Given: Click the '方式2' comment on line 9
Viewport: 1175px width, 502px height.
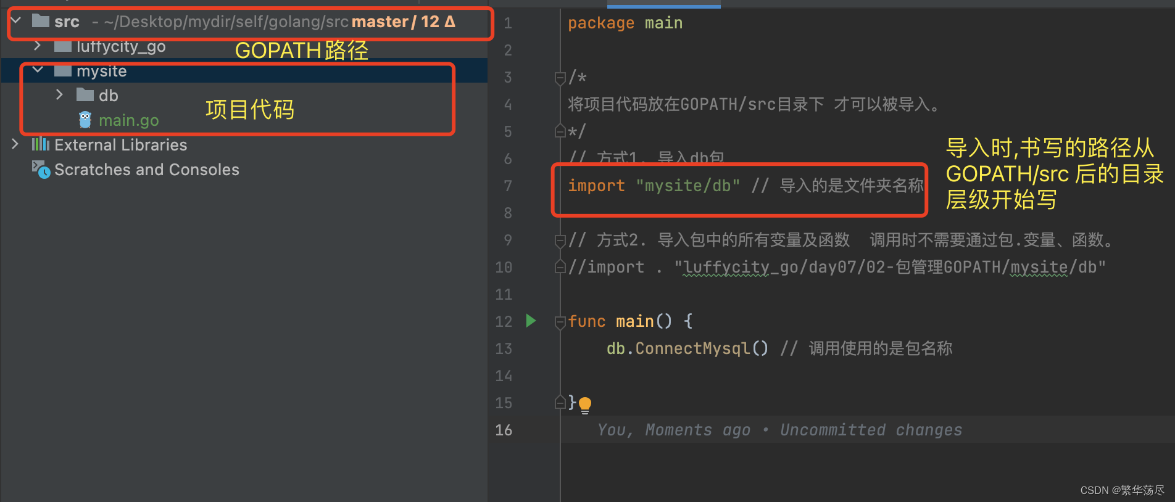Looking at the screenshot, I should (x=840, y=240).
